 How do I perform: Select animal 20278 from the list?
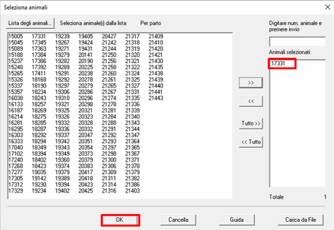click(85, 79)
